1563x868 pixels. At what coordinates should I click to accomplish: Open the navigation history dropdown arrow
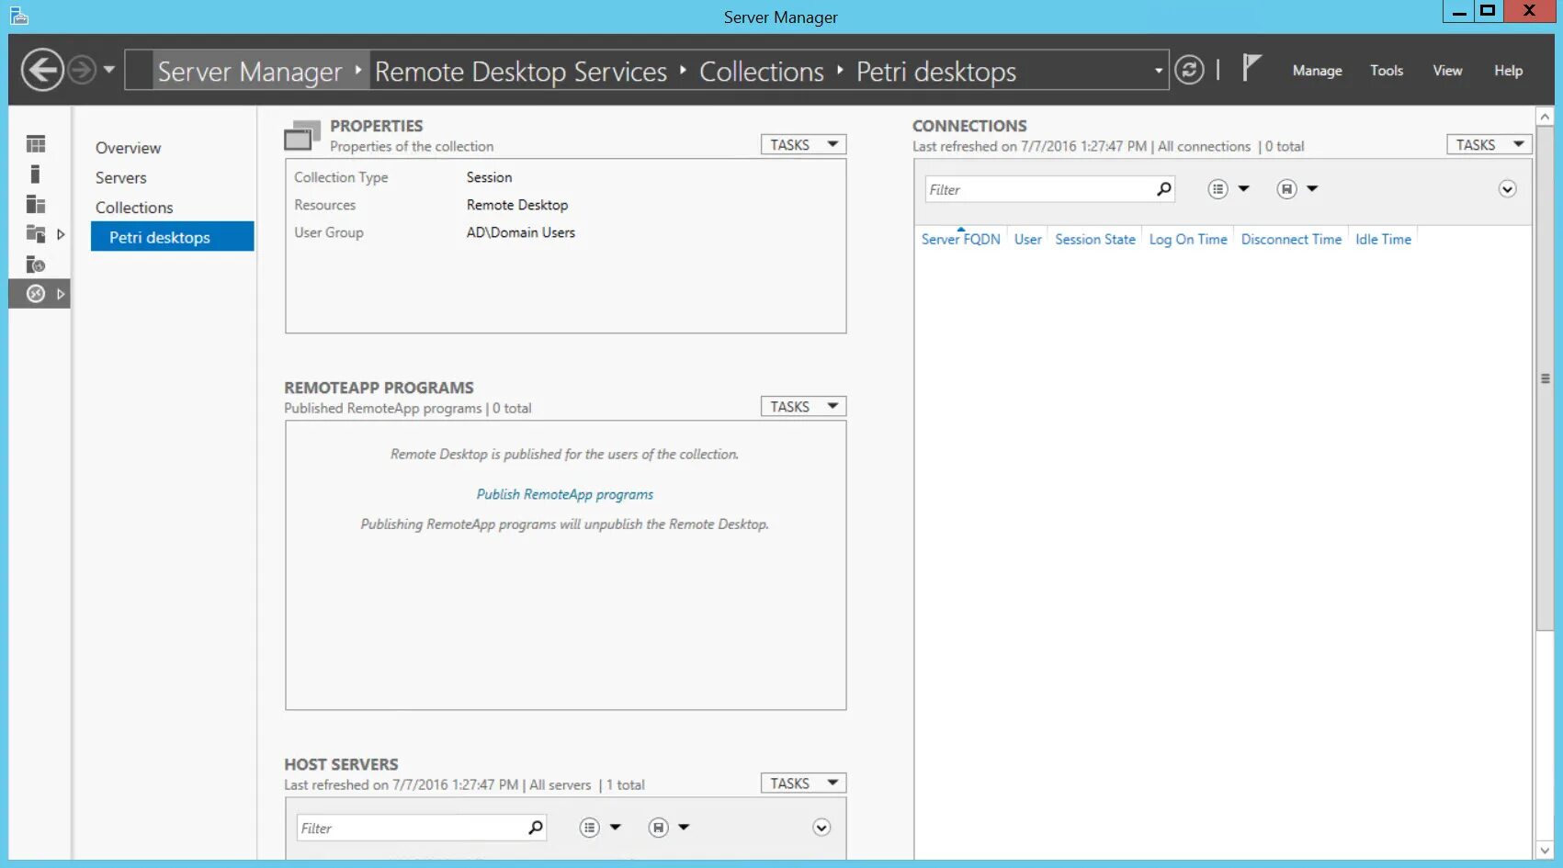coord(108,70)
